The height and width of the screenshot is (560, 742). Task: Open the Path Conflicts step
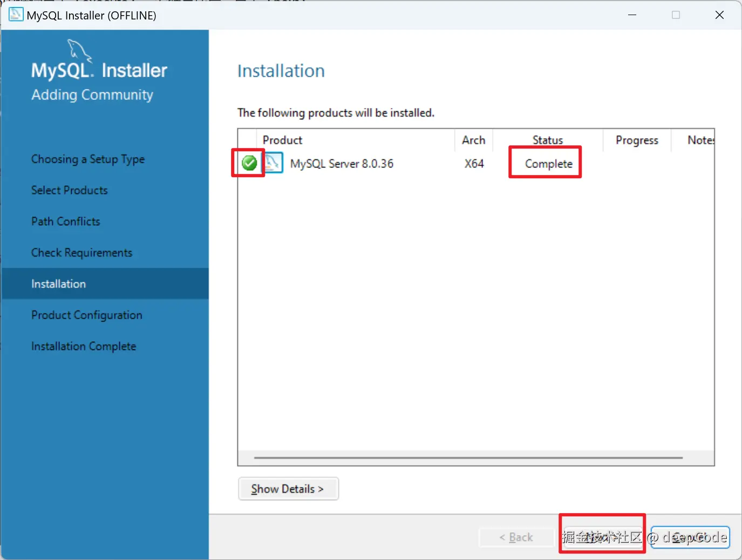point(65,221)
